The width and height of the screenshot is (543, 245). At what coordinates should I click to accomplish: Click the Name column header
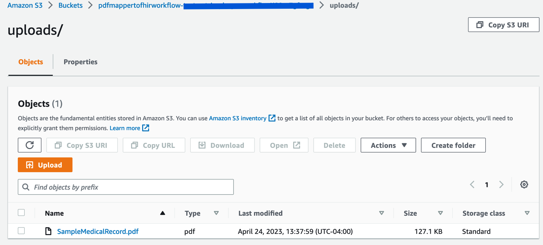tap(54, 213)
